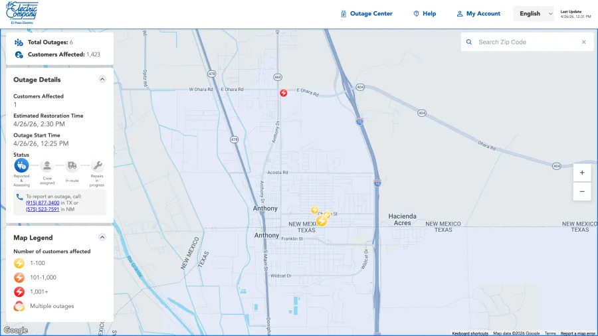This screenshot has height=336, width=598.
Task: Click the Crew assigned status icon
Action: pyautogui.click(x=47, y=165)
